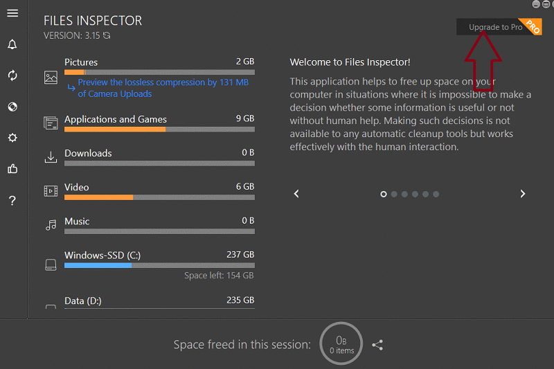This screenshot has height=369, width=554.
Task: Open the Applications and Games category
Action: click(x=115, y=119)
